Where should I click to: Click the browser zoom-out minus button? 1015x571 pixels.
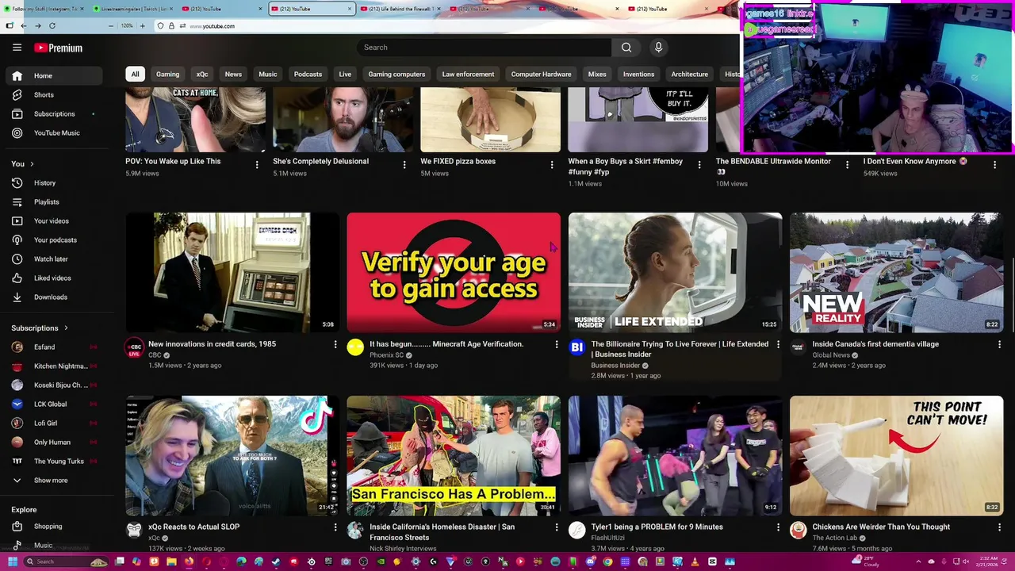(110, 25)
